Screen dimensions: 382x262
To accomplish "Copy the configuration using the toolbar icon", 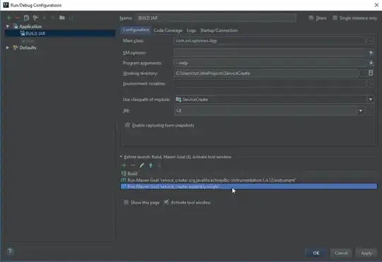I will pyautogui.click(x=26, y=18).
